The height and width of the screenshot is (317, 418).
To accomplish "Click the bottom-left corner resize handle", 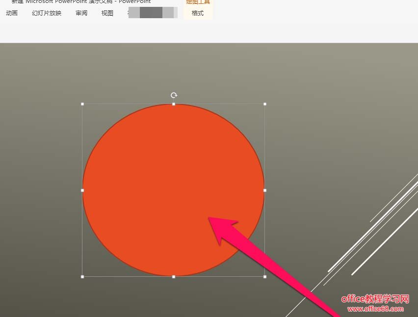I will pyautogui.click(x=82, y=277).
